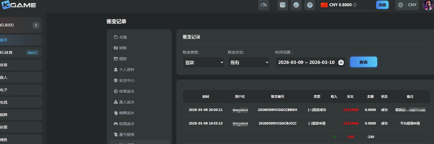Click the 账变编号 column header
The height and width of the screenshot is (144, 434).
coord(277,97)
